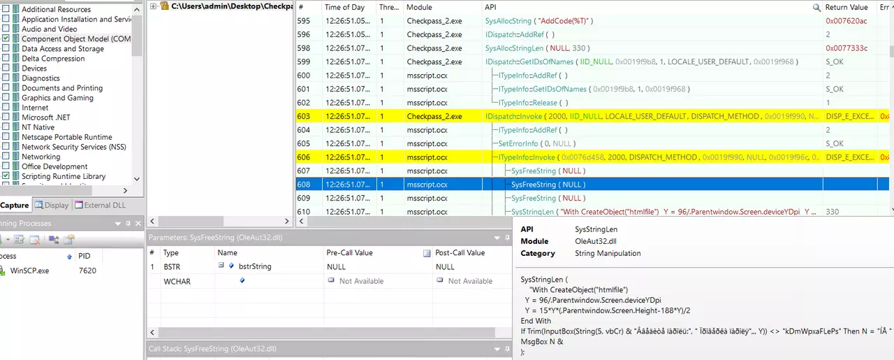Pin the Running Processes panel
Image resolution: width=894 pixels, height=360 pixels.
pos(128,224)
